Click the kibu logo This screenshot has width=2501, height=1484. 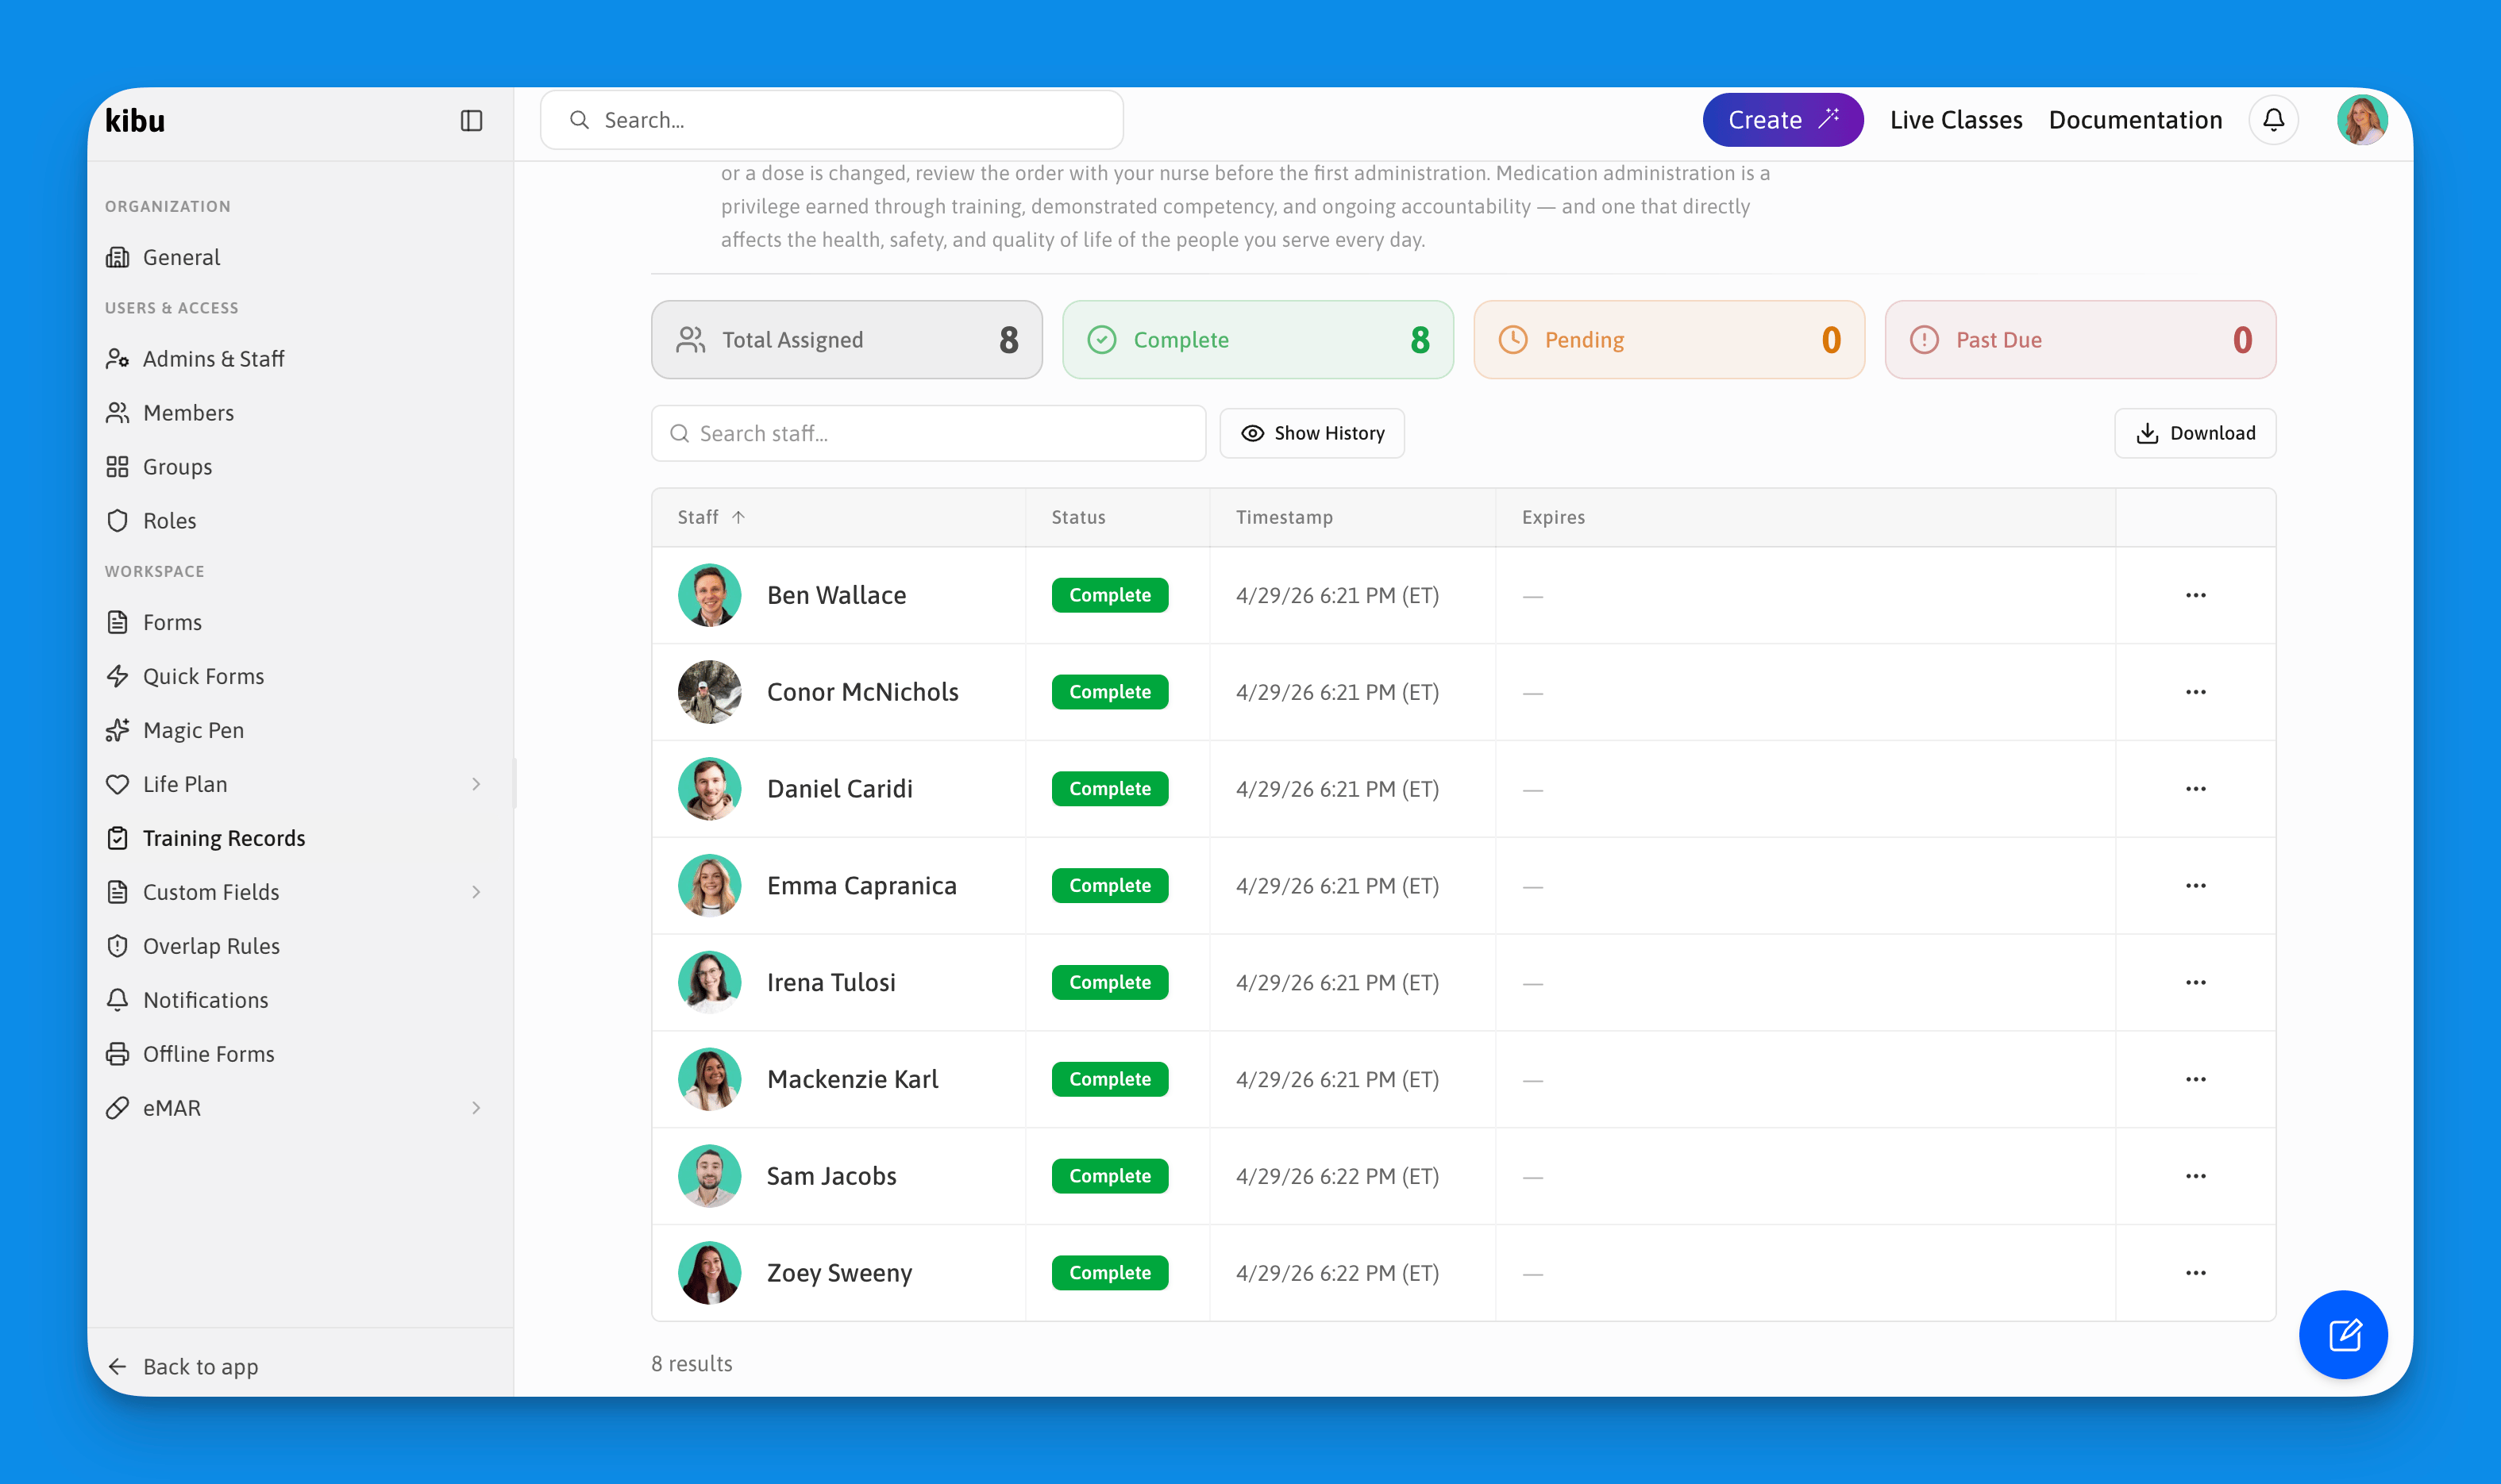click(135, 120)
